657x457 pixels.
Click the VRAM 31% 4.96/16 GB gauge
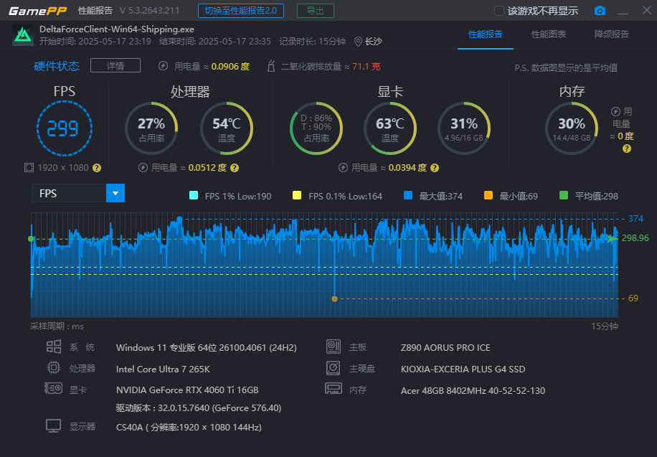click(x=464, y=128)
